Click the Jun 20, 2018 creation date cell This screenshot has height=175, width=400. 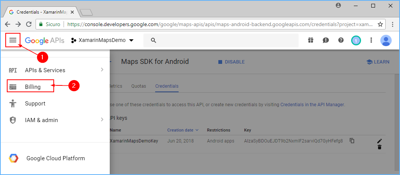pyautogui.click(x=181, y=141)
